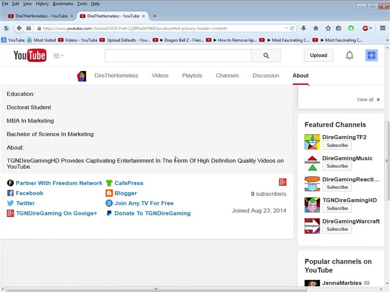The image size is (390, 292).
Task: Click the PayPal donate icon
Action: tap(109, 213)
